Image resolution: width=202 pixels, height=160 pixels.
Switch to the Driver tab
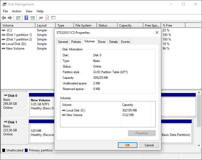[102, 42]
